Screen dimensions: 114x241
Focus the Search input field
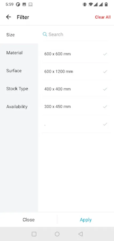[76, 34]
